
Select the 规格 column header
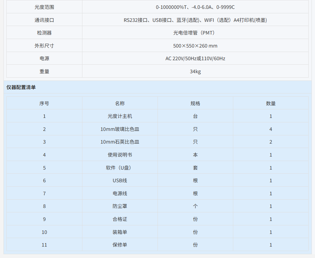tap(195, 103)
